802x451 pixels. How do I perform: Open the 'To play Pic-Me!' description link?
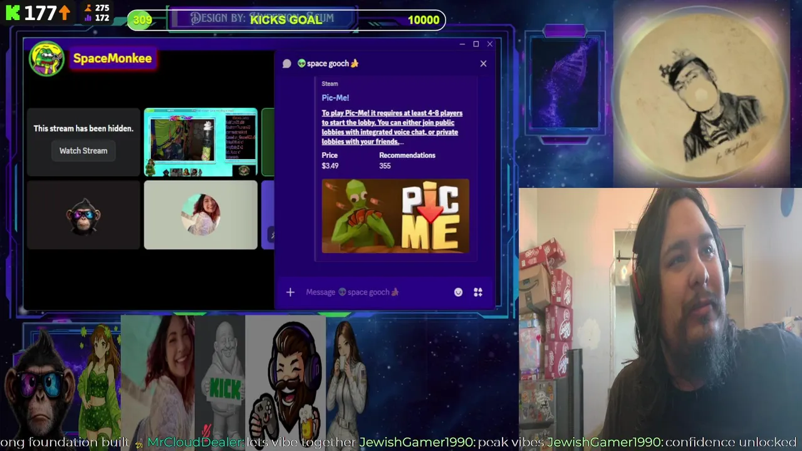392,127
